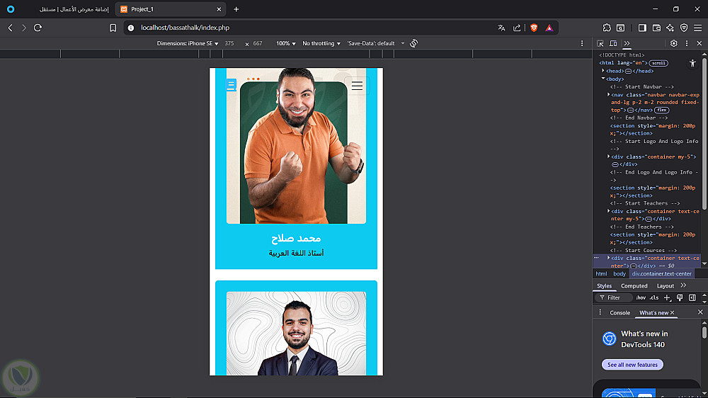This screenshot has width=708, height=398.
Task: Click the flex badge on nav element
Action: (662, 110)
